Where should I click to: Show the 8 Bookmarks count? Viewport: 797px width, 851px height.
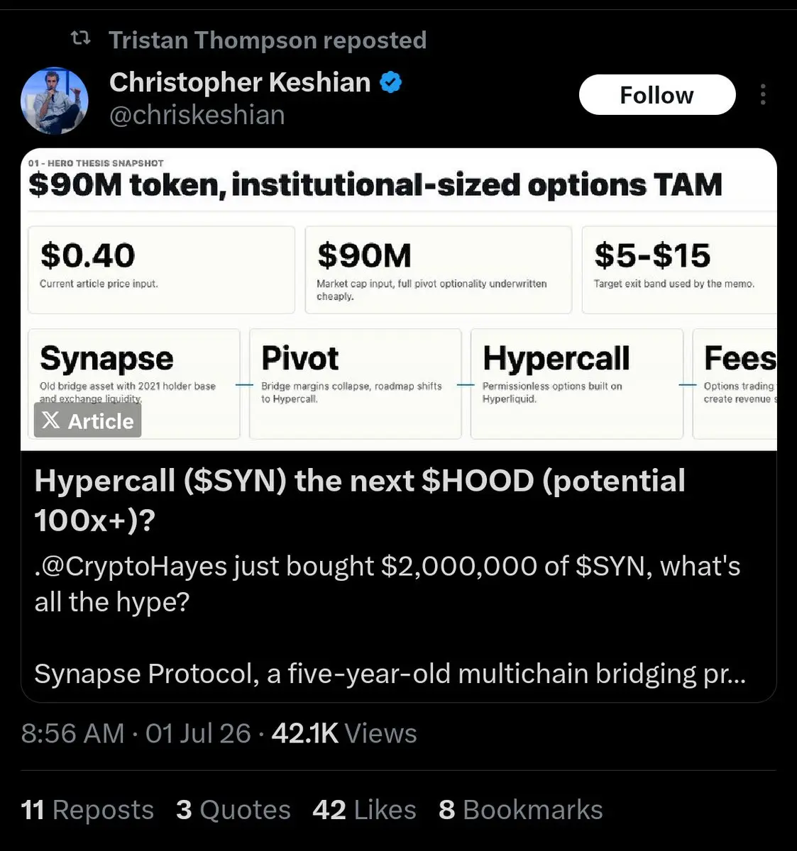[521, 810]
